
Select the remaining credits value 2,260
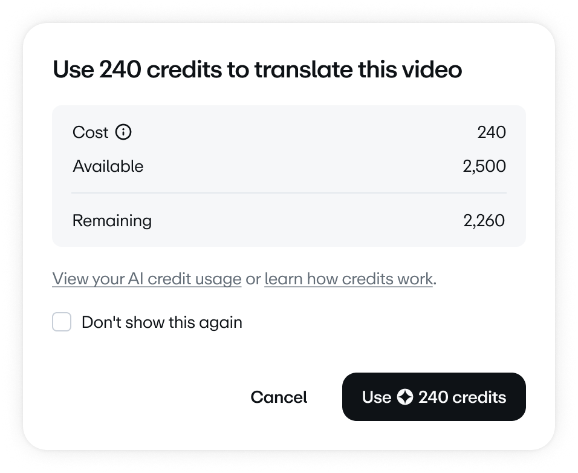click(x=484, y=220)
